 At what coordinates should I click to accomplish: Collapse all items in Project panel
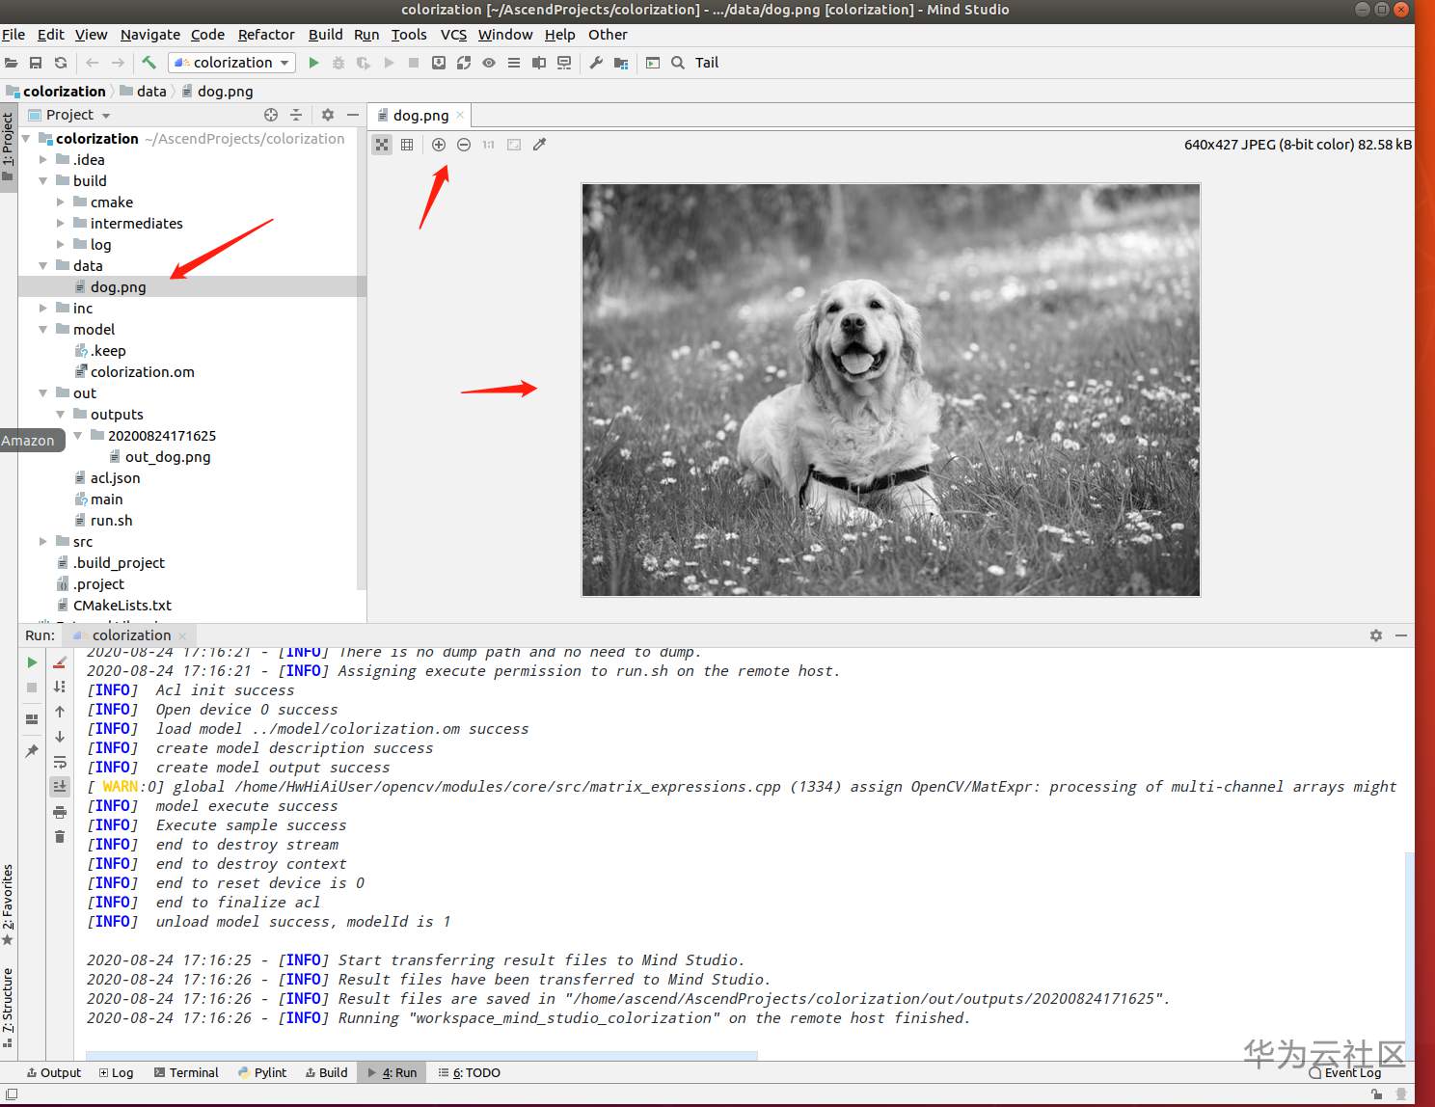(x=296, y=115)
